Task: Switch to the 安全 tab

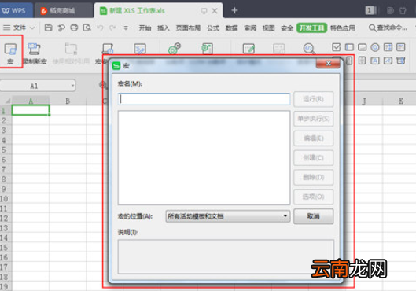Action: pyautogui.click(x=287, y=28)
